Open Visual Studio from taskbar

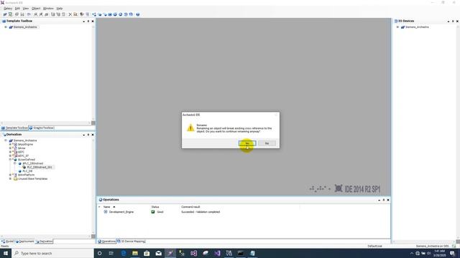[217, 253]
